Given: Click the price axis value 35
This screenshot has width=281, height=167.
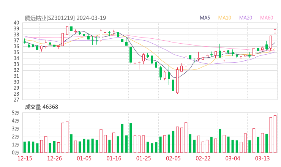Looking at the screenshot, I should click(x=16, y=52).
